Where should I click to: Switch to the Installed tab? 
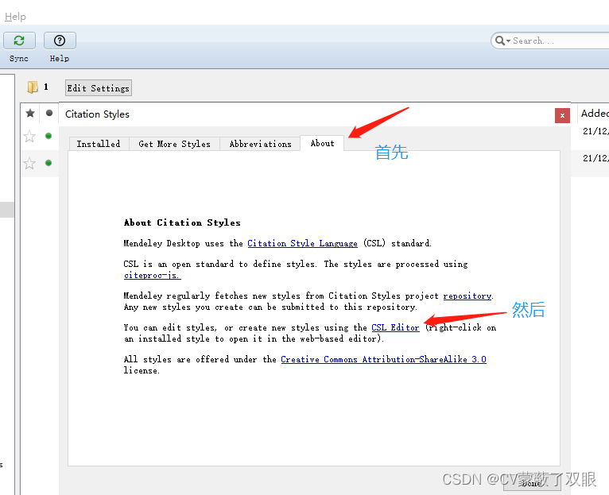[99, 144]
